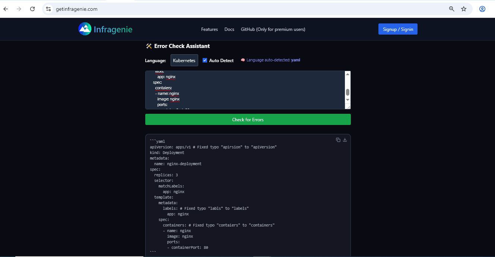This screenshot has height=257, width=495.
Task: Reload the page with refresh icon
Action: pos(32,9)
